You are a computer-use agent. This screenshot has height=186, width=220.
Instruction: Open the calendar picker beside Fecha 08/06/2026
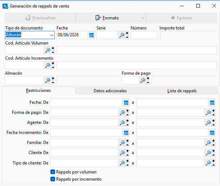[x=91, y=35]
